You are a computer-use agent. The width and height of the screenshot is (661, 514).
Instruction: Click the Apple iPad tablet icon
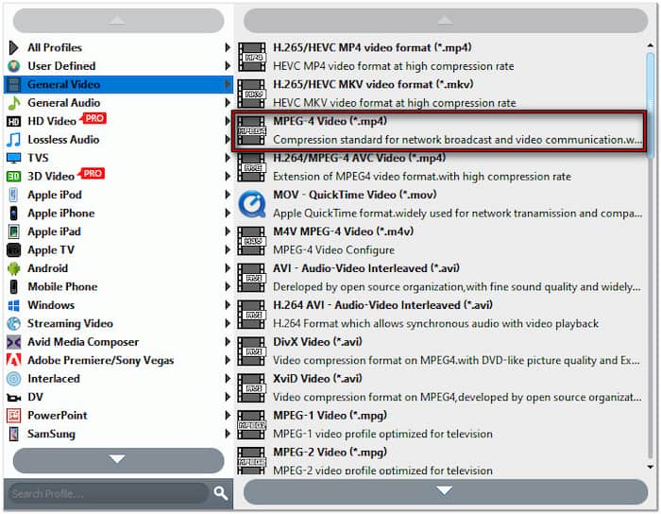pos(13,231)
